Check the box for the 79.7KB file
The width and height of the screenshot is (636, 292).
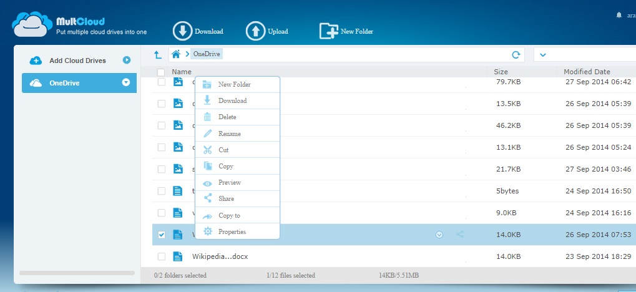(162, 82)
